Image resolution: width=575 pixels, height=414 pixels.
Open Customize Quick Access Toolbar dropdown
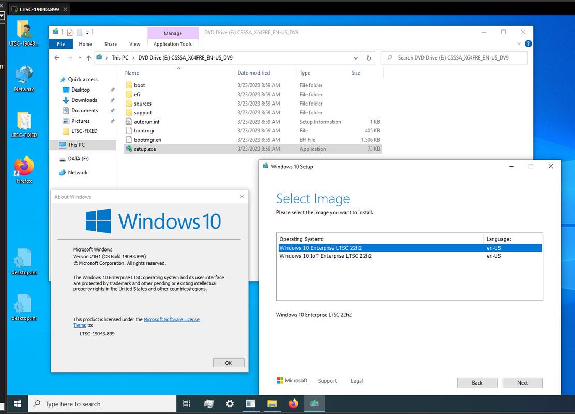pos(87,33)
